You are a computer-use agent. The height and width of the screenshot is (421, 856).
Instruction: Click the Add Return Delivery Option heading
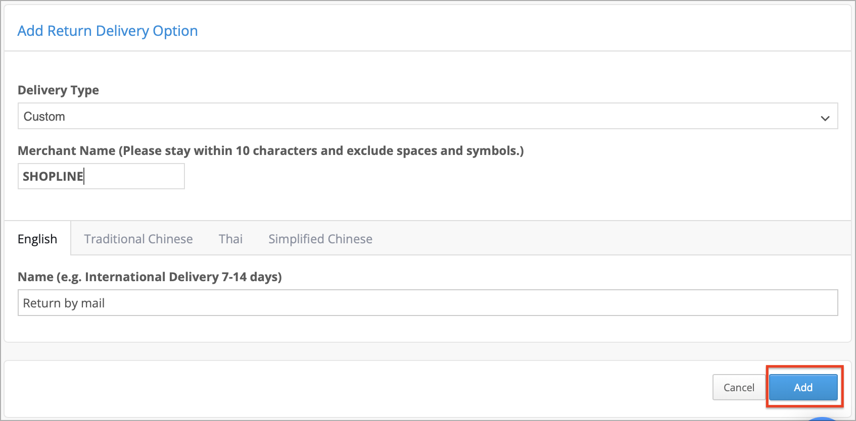pyautogui.click(x=108, y=31)
